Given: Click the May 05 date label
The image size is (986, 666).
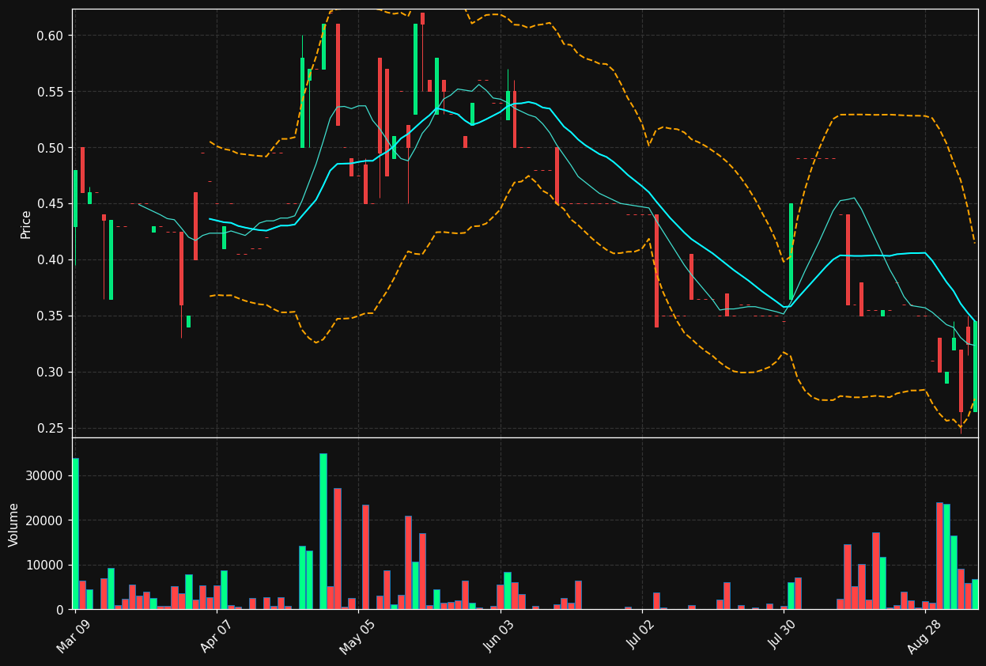Looking at the screenshot, I should pyautogui.click(x=356, y=636).
